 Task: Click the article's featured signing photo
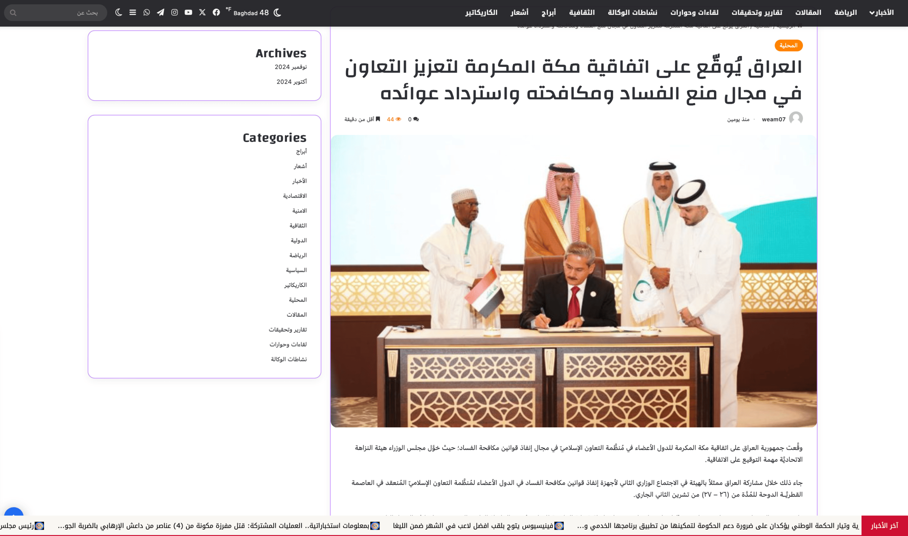pos(574,281)
